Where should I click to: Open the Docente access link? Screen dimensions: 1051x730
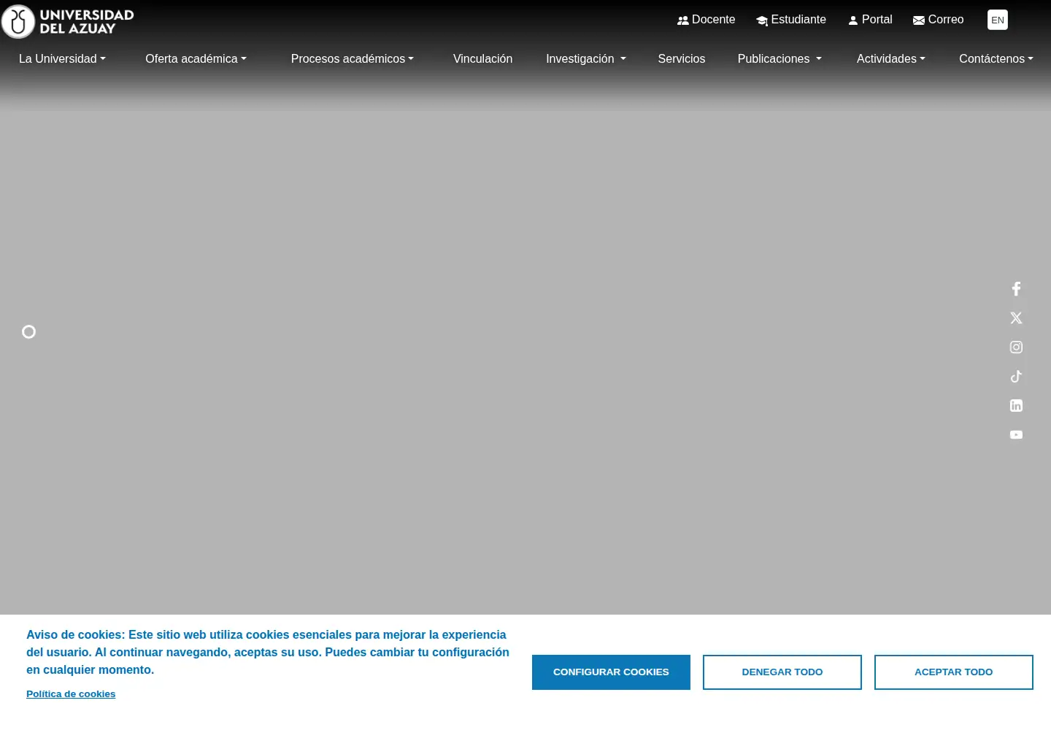pyautogui.click(x=706, y=20)
